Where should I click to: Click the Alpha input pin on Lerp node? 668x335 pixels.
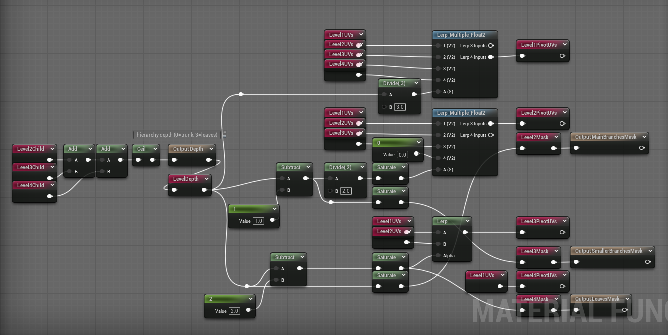tap(438, 256)
